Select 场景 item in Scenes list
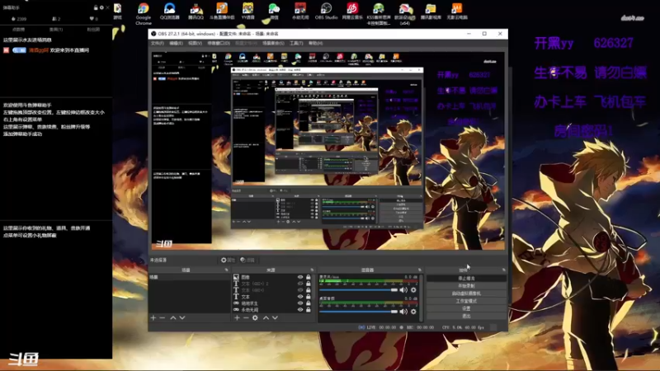Screen dimensions: 660x371 coord(190,277)
